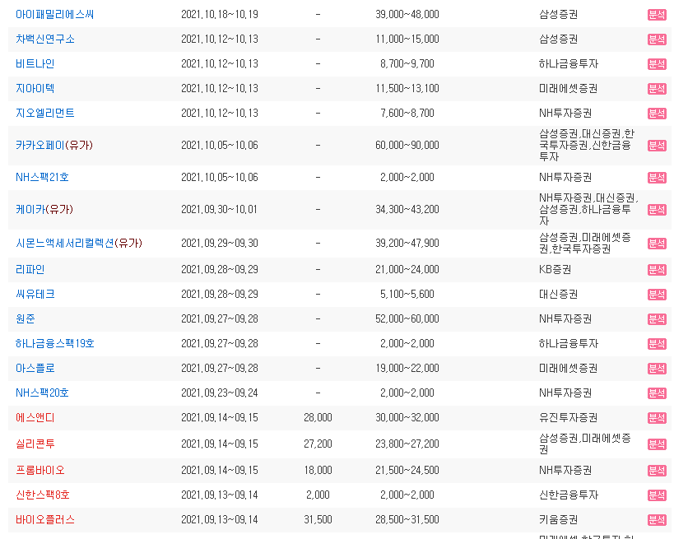Image resolution: width=674 pixels, height=539 pixels.
Task: Click 분석 icon for 신한스팩8호
Action: click(x=657, y=495)
